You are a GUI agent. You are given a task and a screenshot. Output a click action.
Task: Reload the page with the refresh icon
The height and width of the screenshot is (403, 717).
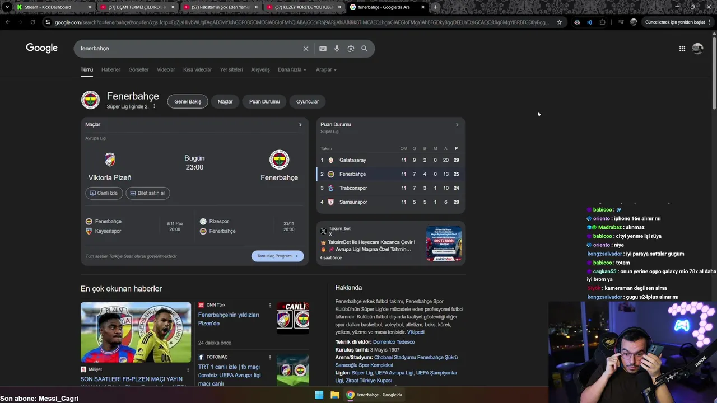[x=32, y=22]
